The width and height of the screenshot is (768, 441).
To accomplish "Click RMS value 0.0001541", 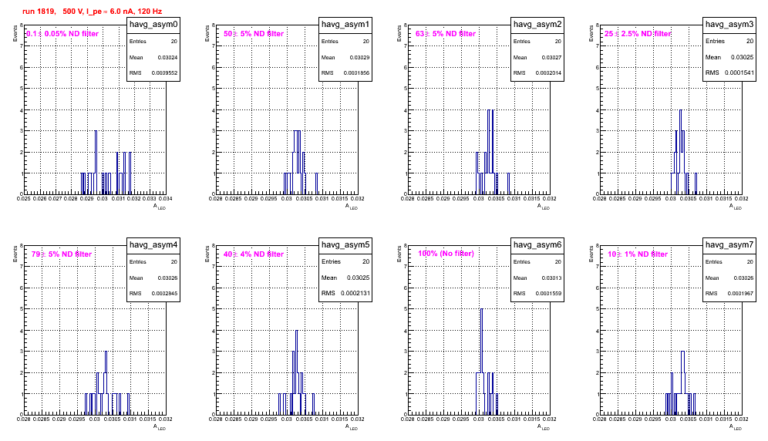I will point(739,73).
